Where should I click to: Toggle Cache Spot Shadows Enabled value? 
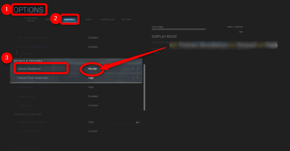(93, 131)
